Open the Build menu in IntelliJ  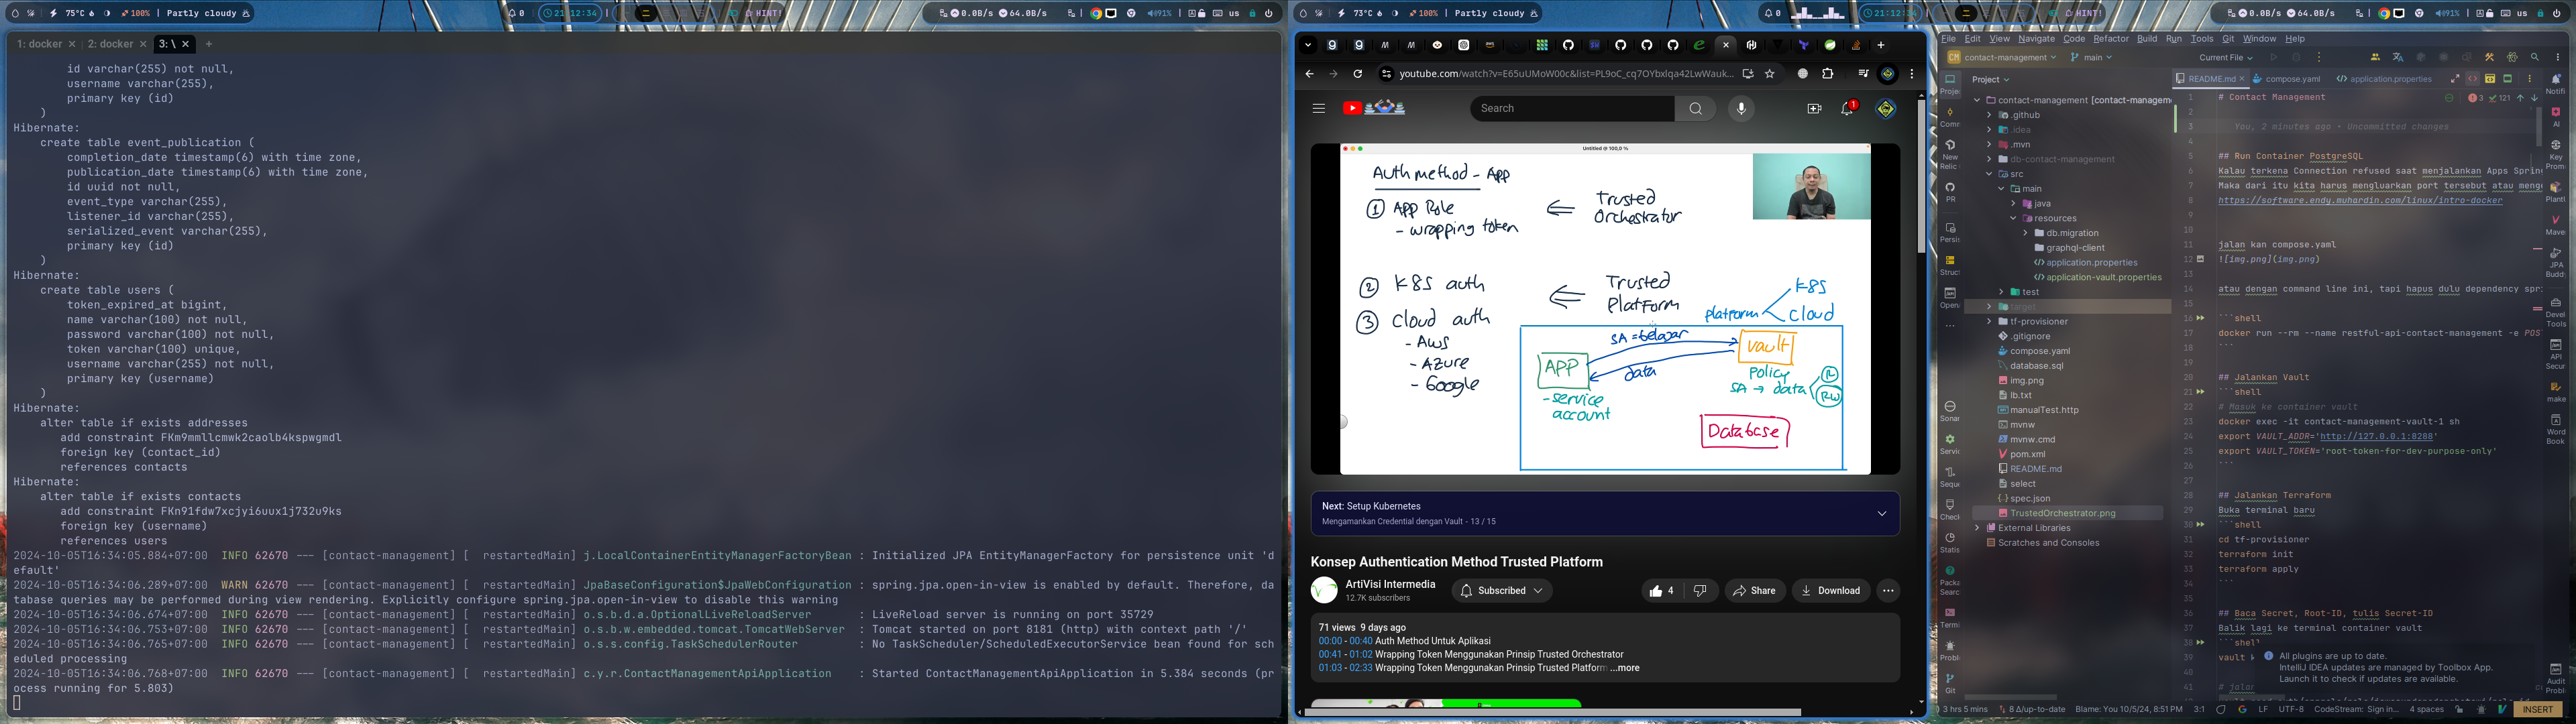coord(2147,39)
